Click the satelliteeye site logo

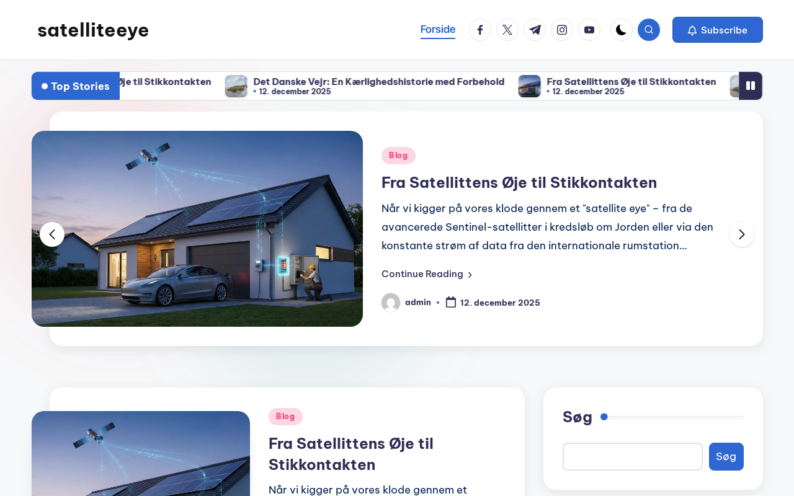coord(93,30)
